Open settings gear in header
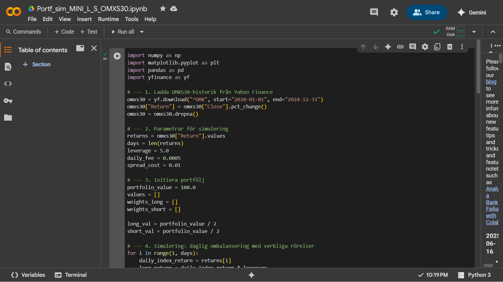Screen dimensions: 503x282 394,12
